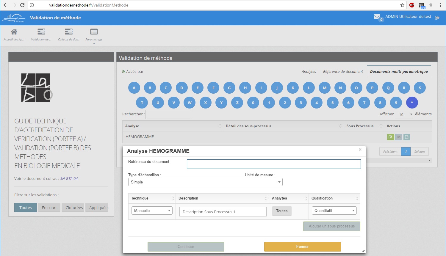
Task: Open the Qualification dropdown set to Quantitatif
Action: coord(334,211)
